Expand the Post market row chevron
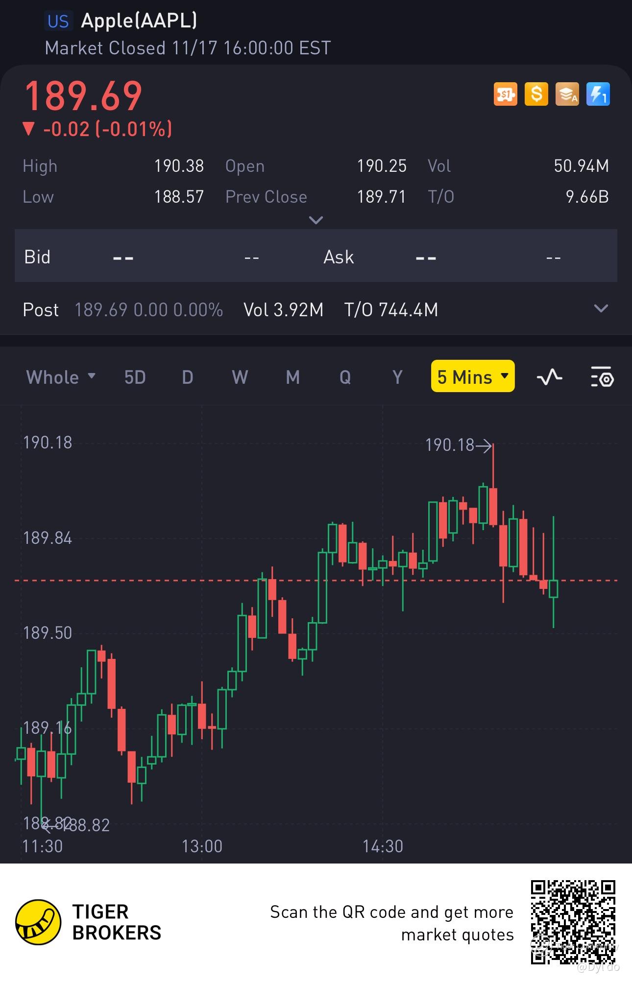Image resolution: width=632 pixels, height=981 pixels. (x=601, y=309)
